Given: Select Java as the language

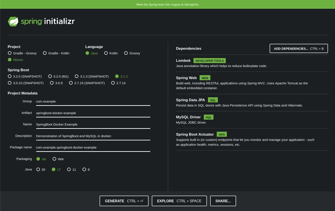Looking at the screenshot, I should pos(91,53).
